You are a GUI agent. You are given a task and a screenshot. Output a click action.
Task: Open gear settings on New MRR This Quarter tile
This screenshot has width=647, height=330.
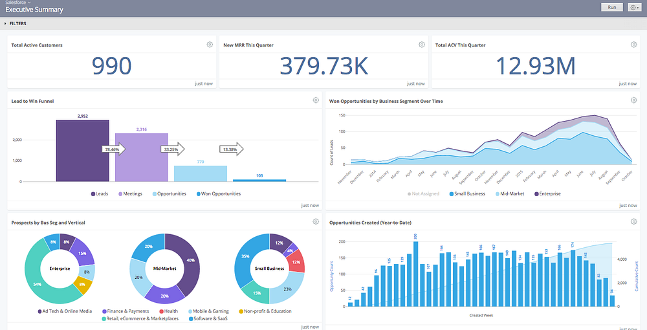click(x=422, y=45)
